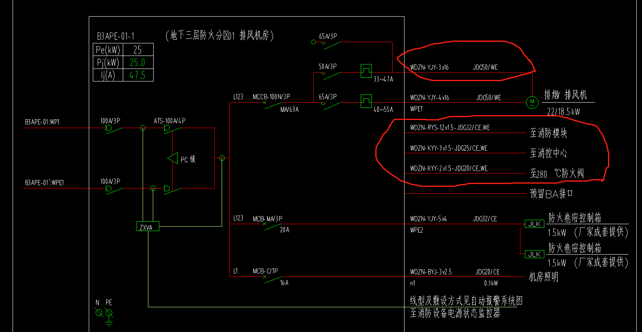The width and height of the screenshot is (642, 332).
Task: Select the WDZN-KYY-2x1.5-JDG20/CE,WE label
Action: tap(449, 169)
